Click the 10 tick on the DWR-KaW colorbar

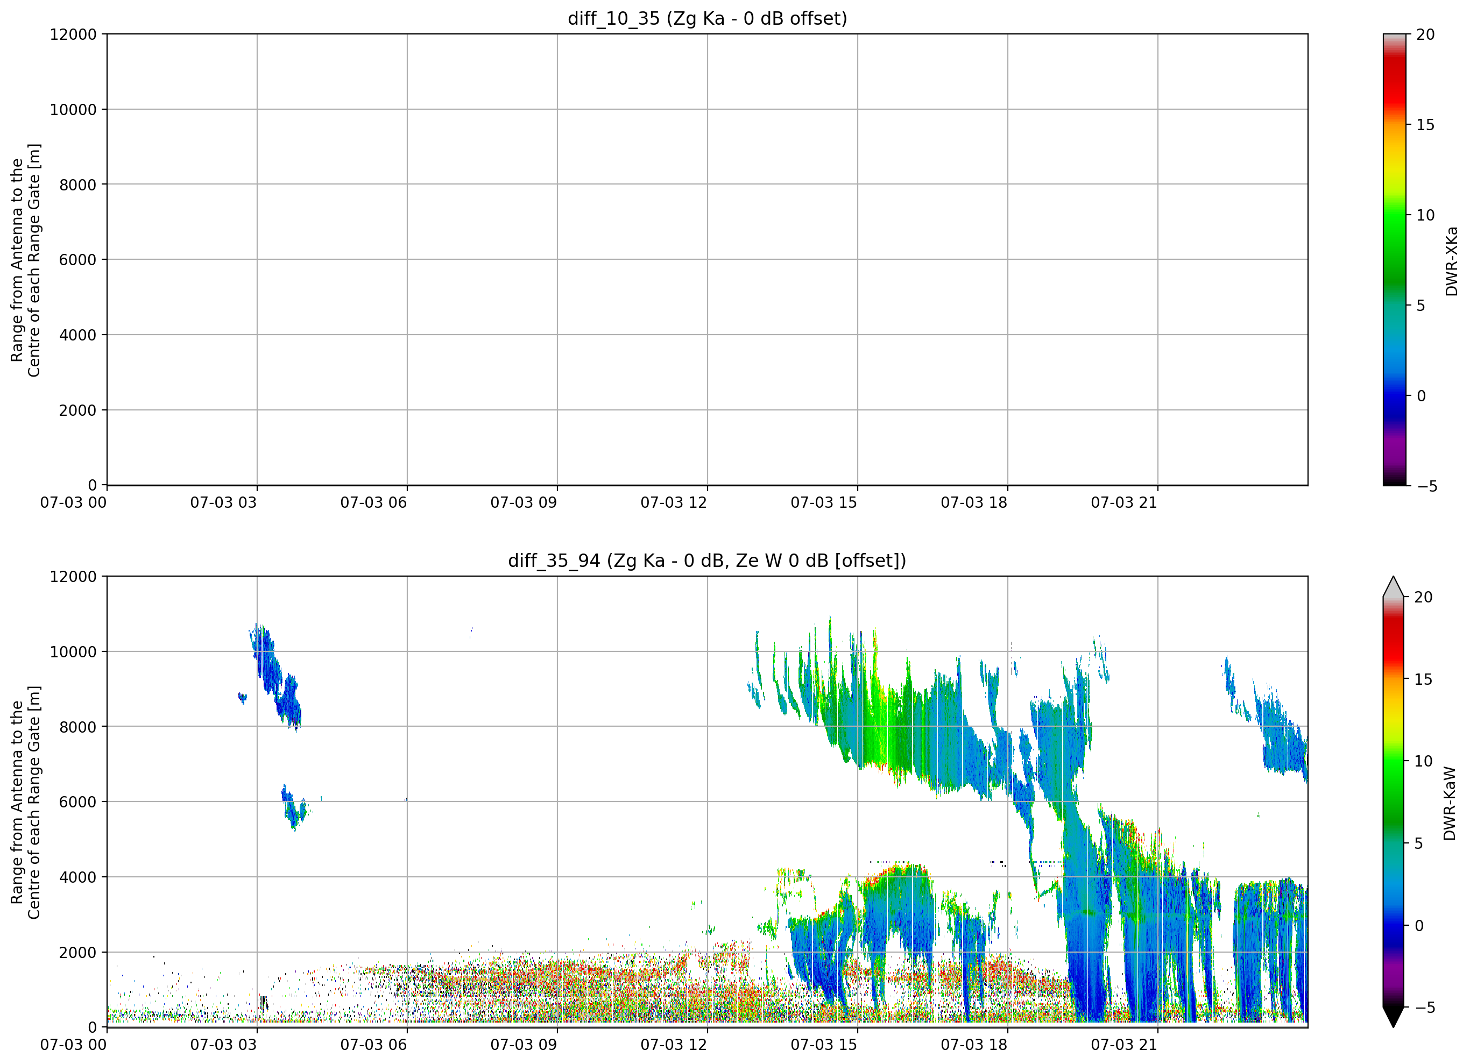click(x=1423, y=761)
